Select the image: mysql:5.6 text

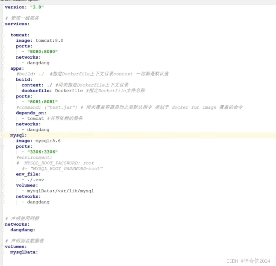(x=39, y=140)
